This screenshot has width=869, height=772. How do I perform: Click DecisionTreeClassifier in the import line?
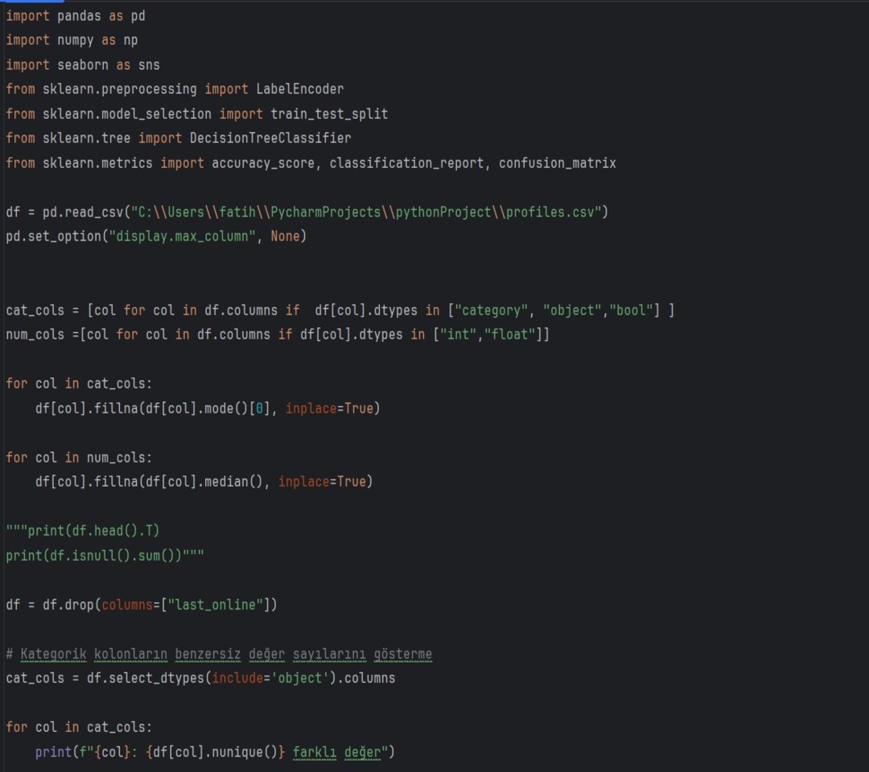[x=270, y=138]
